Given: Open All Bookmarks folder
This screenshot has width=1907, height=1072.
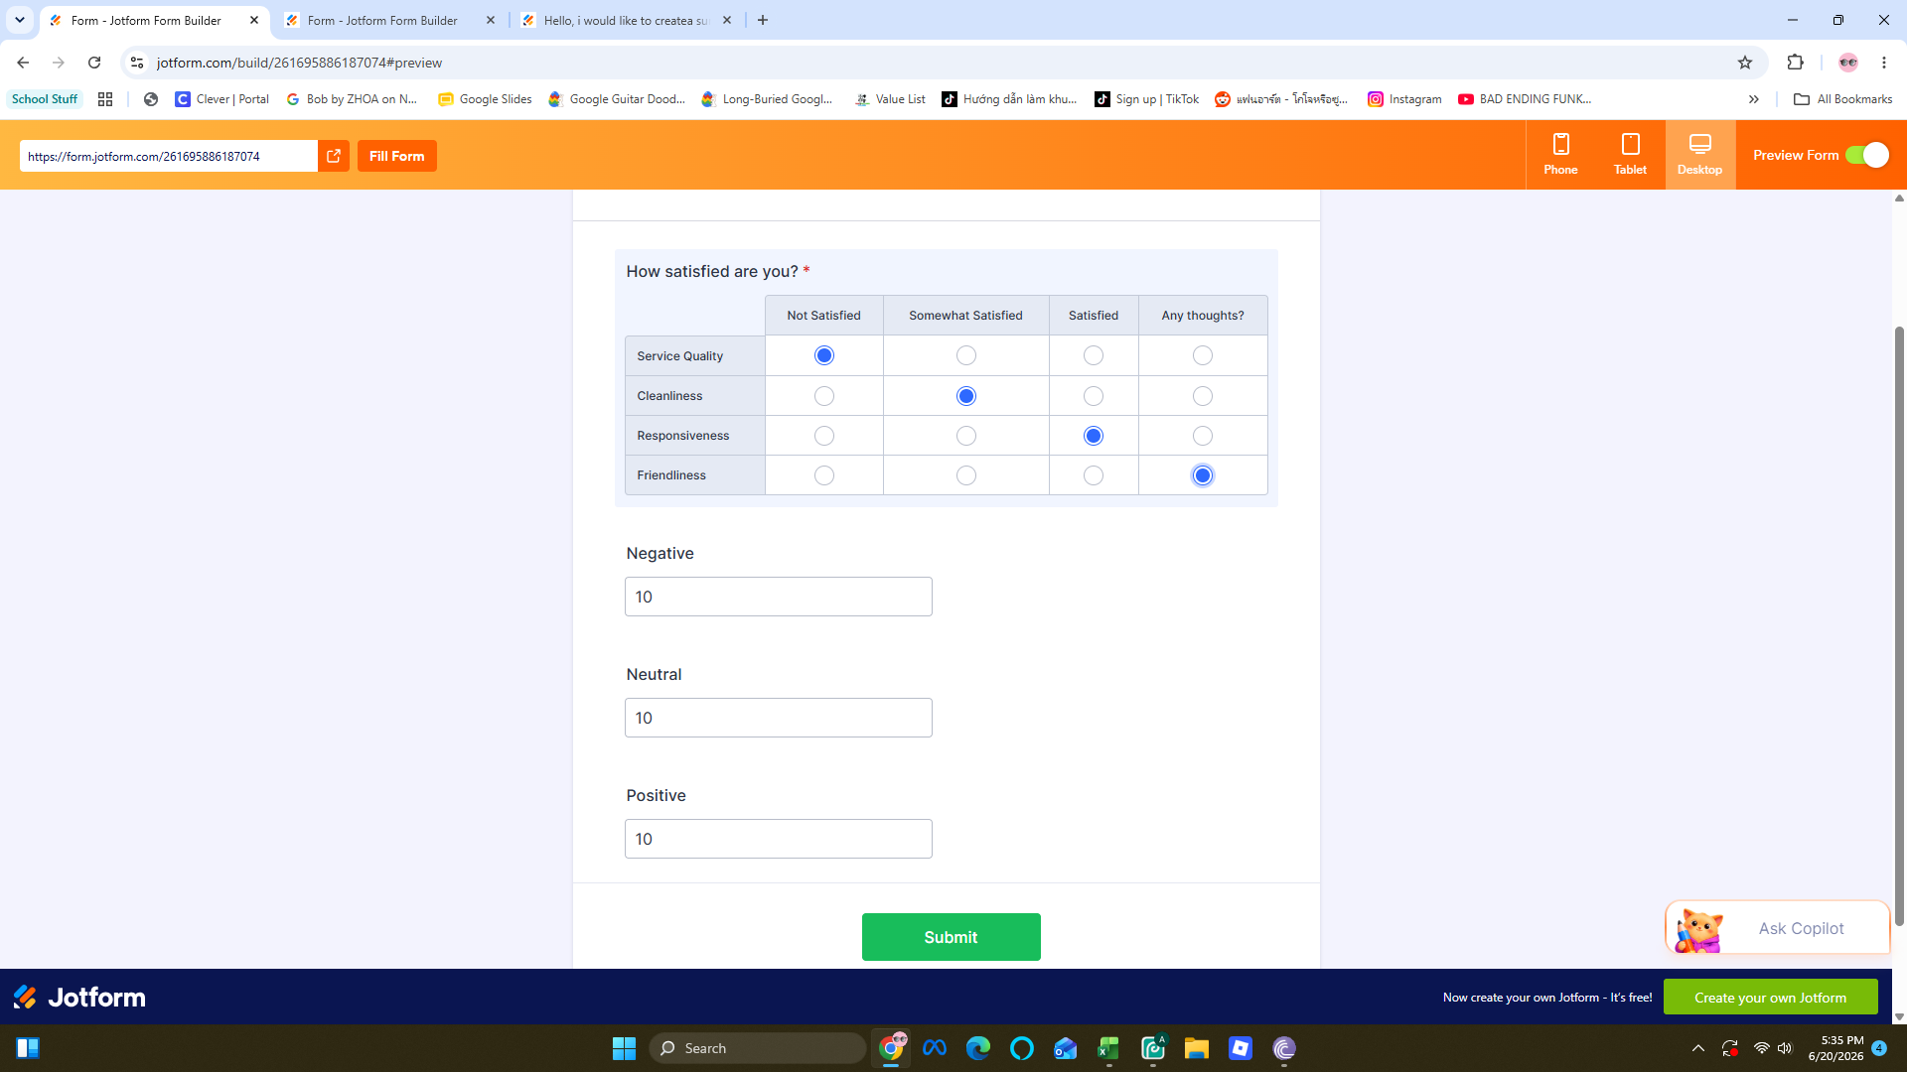Looking at the screenshot, I should tap(1843, 99).
